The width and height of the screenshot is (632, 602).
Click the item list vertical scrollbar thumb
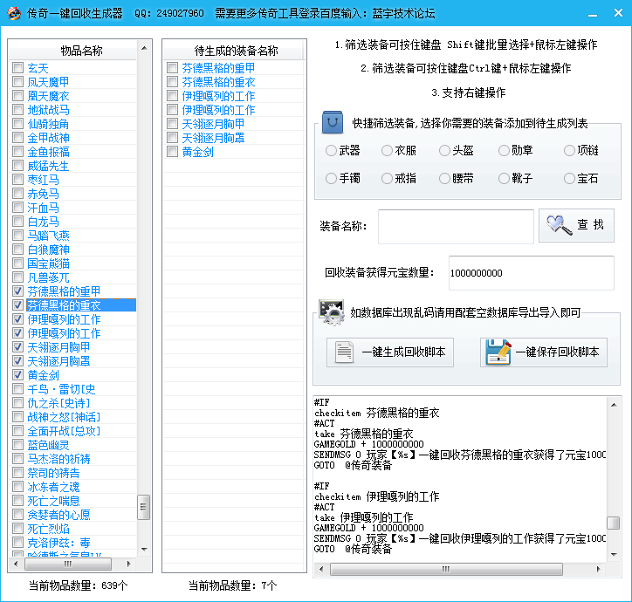(144, 507)
